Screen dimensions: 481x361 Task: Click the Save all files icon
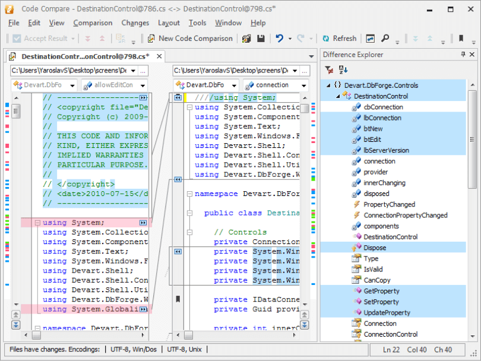[x=246, y=39]
